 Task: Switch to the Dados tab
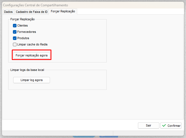coord(8,12)
